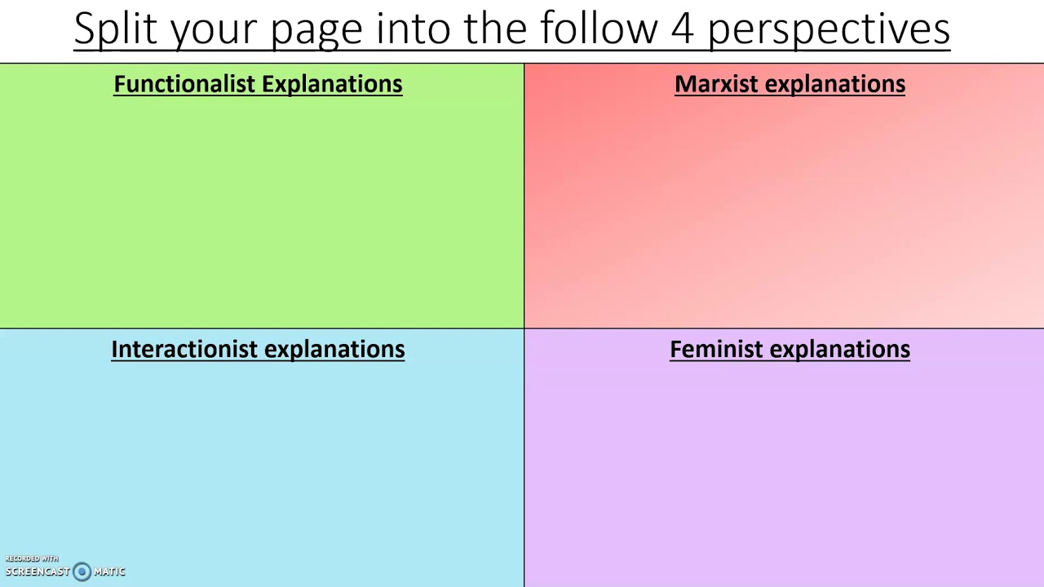The width and height of the screenshot is (1044, 587).
Task: Click the word "page" in the title
Action: point(316,30)
